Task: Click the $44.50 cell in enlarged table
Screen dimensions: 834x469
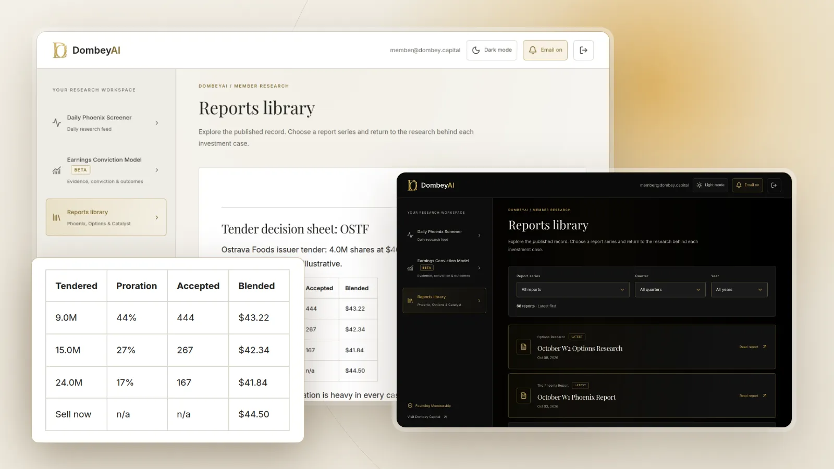Action: click(x=259, y=414)
